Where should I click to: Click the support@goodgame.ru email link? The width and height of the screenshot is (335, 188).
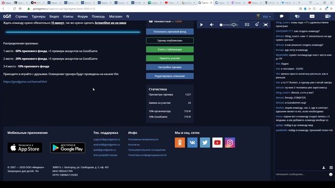click(107, 139)
